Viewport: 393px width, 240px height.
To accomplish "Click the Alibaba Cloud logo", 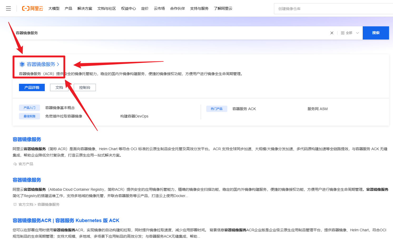I will tap(32, 8).
